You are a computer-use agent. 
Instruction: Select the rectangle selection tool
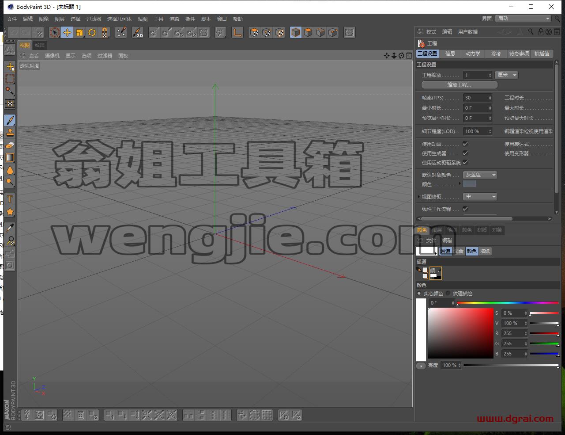[10, 79]
